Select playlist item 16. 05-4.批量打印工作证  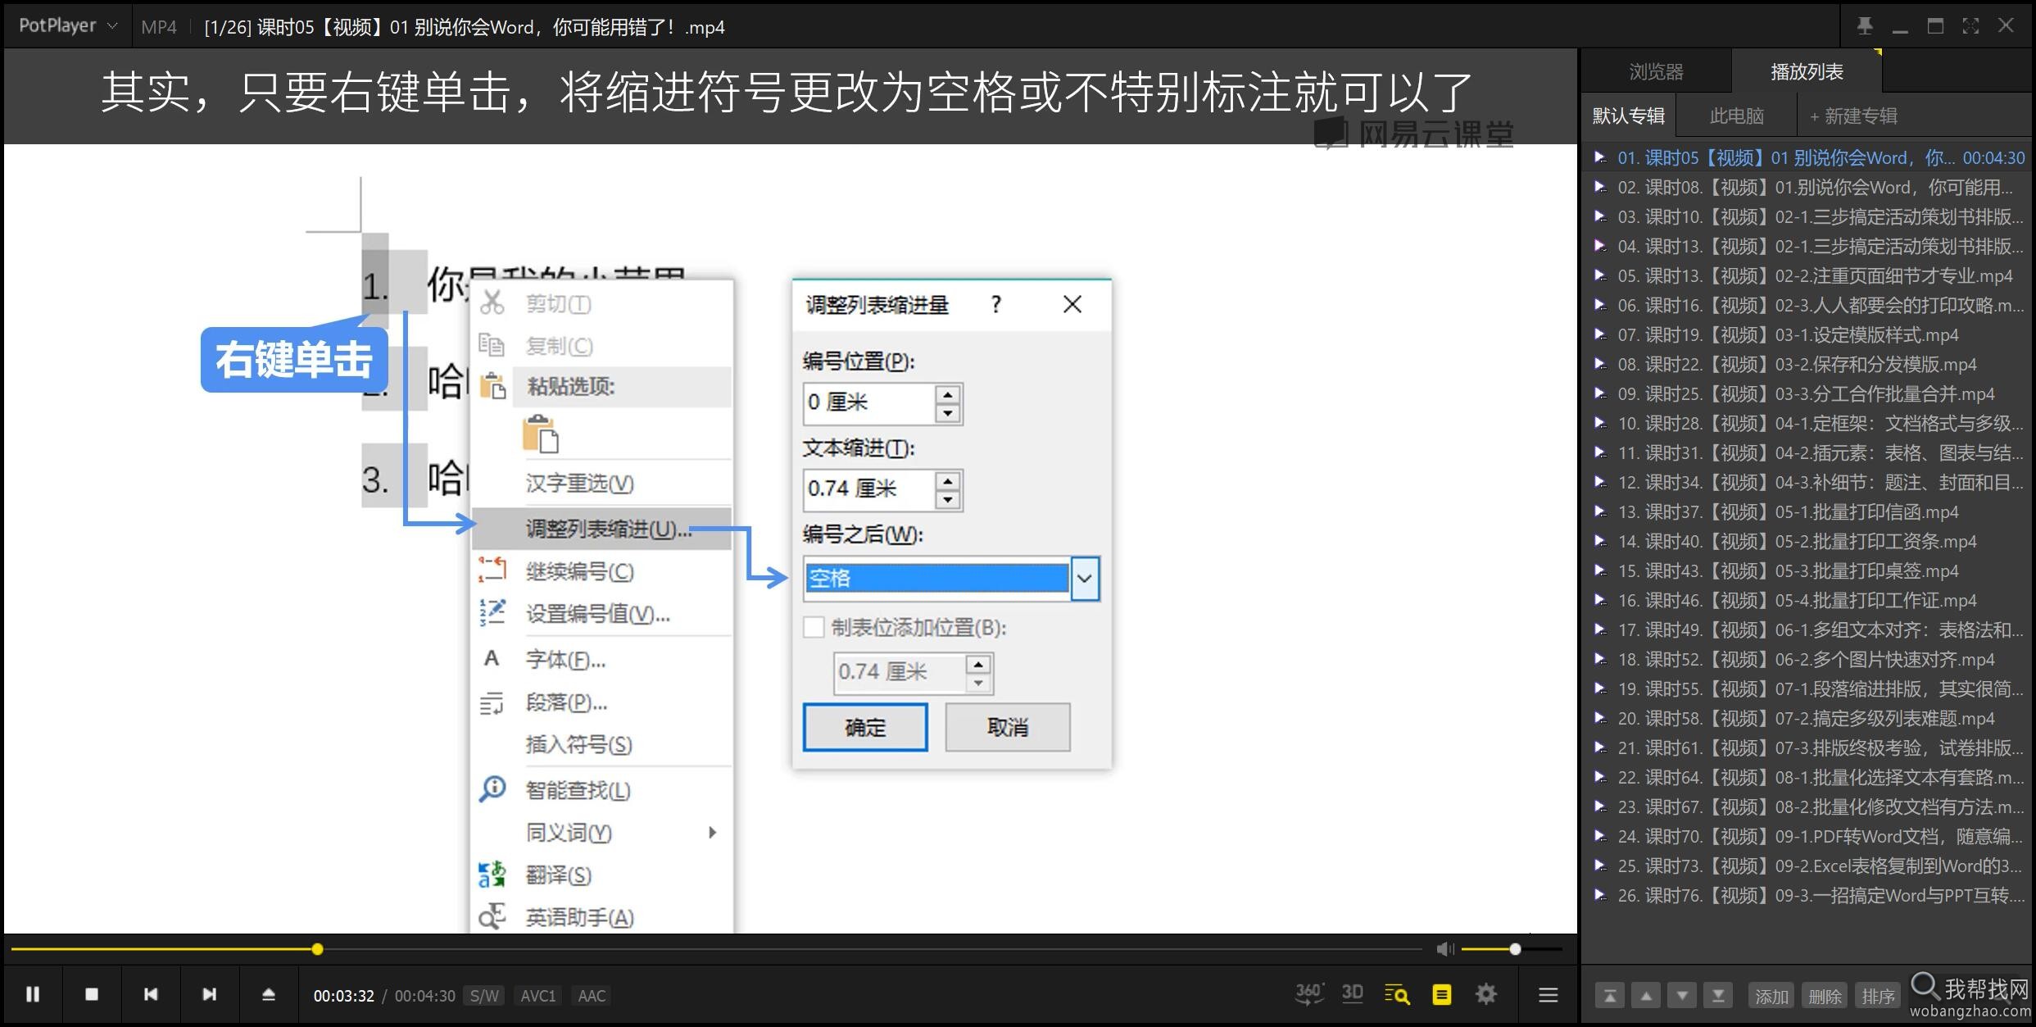[1808, 600]
